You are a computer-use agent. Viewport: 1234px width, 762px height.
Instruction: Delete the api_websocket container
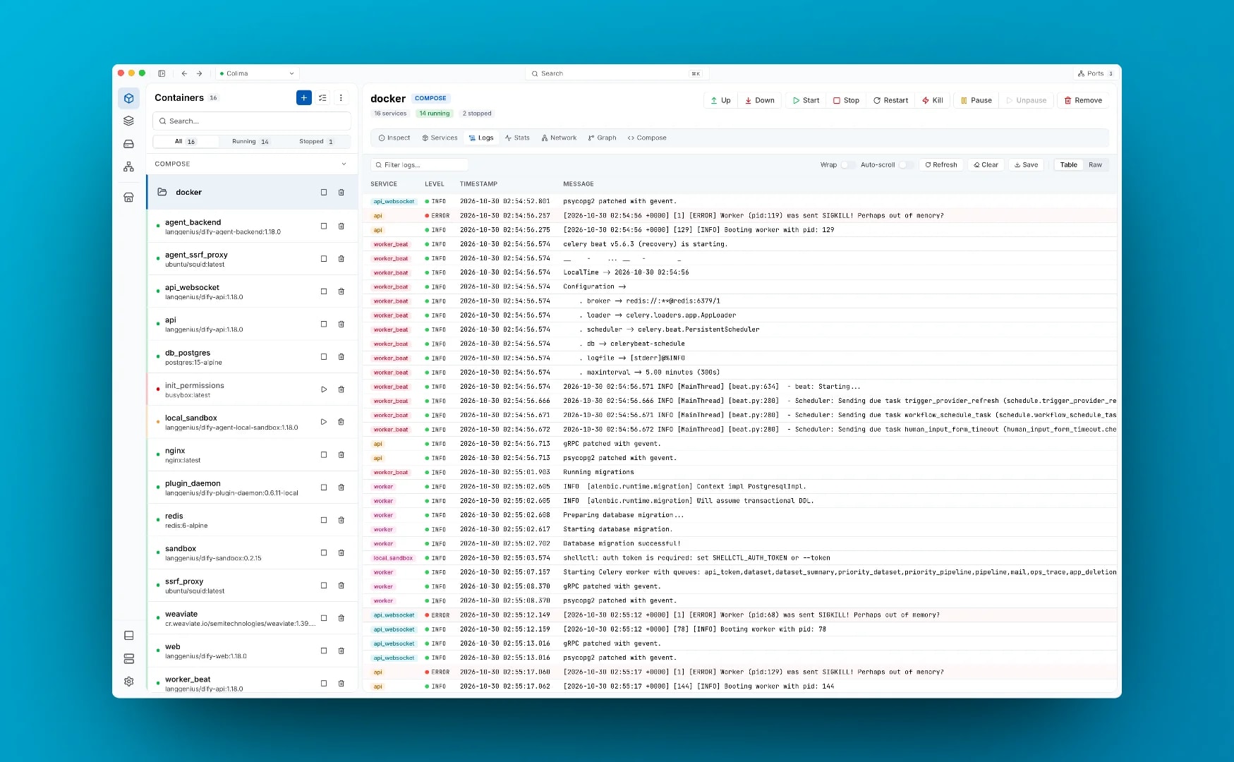pos(341,291)
